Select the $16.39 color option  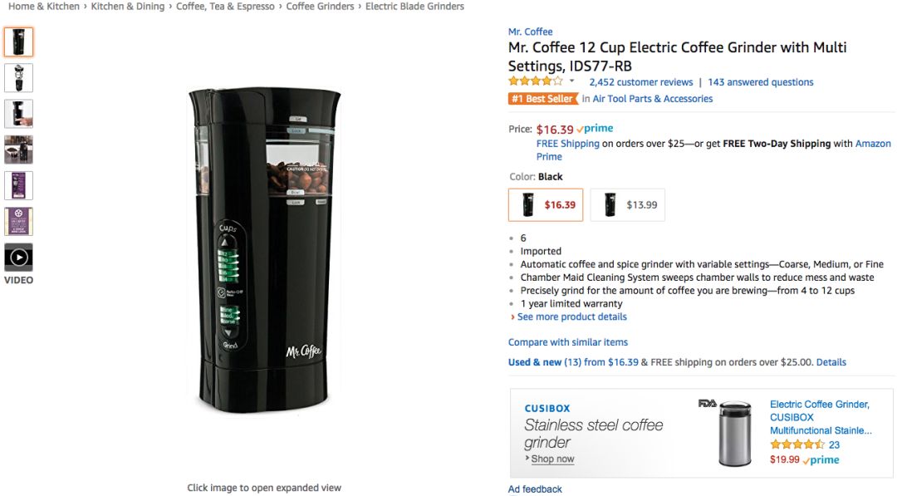[x=545, y=205]
